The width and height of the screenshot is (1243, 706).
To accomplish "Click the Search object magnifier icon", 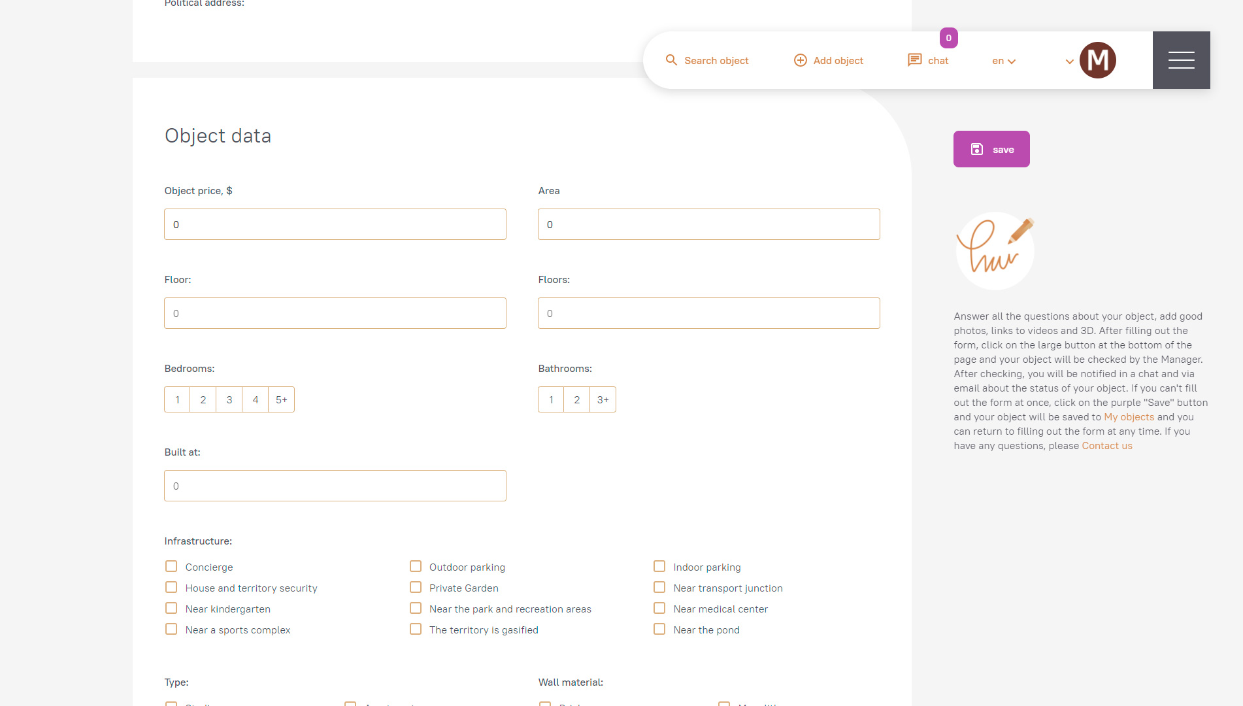I will (671, 60).
